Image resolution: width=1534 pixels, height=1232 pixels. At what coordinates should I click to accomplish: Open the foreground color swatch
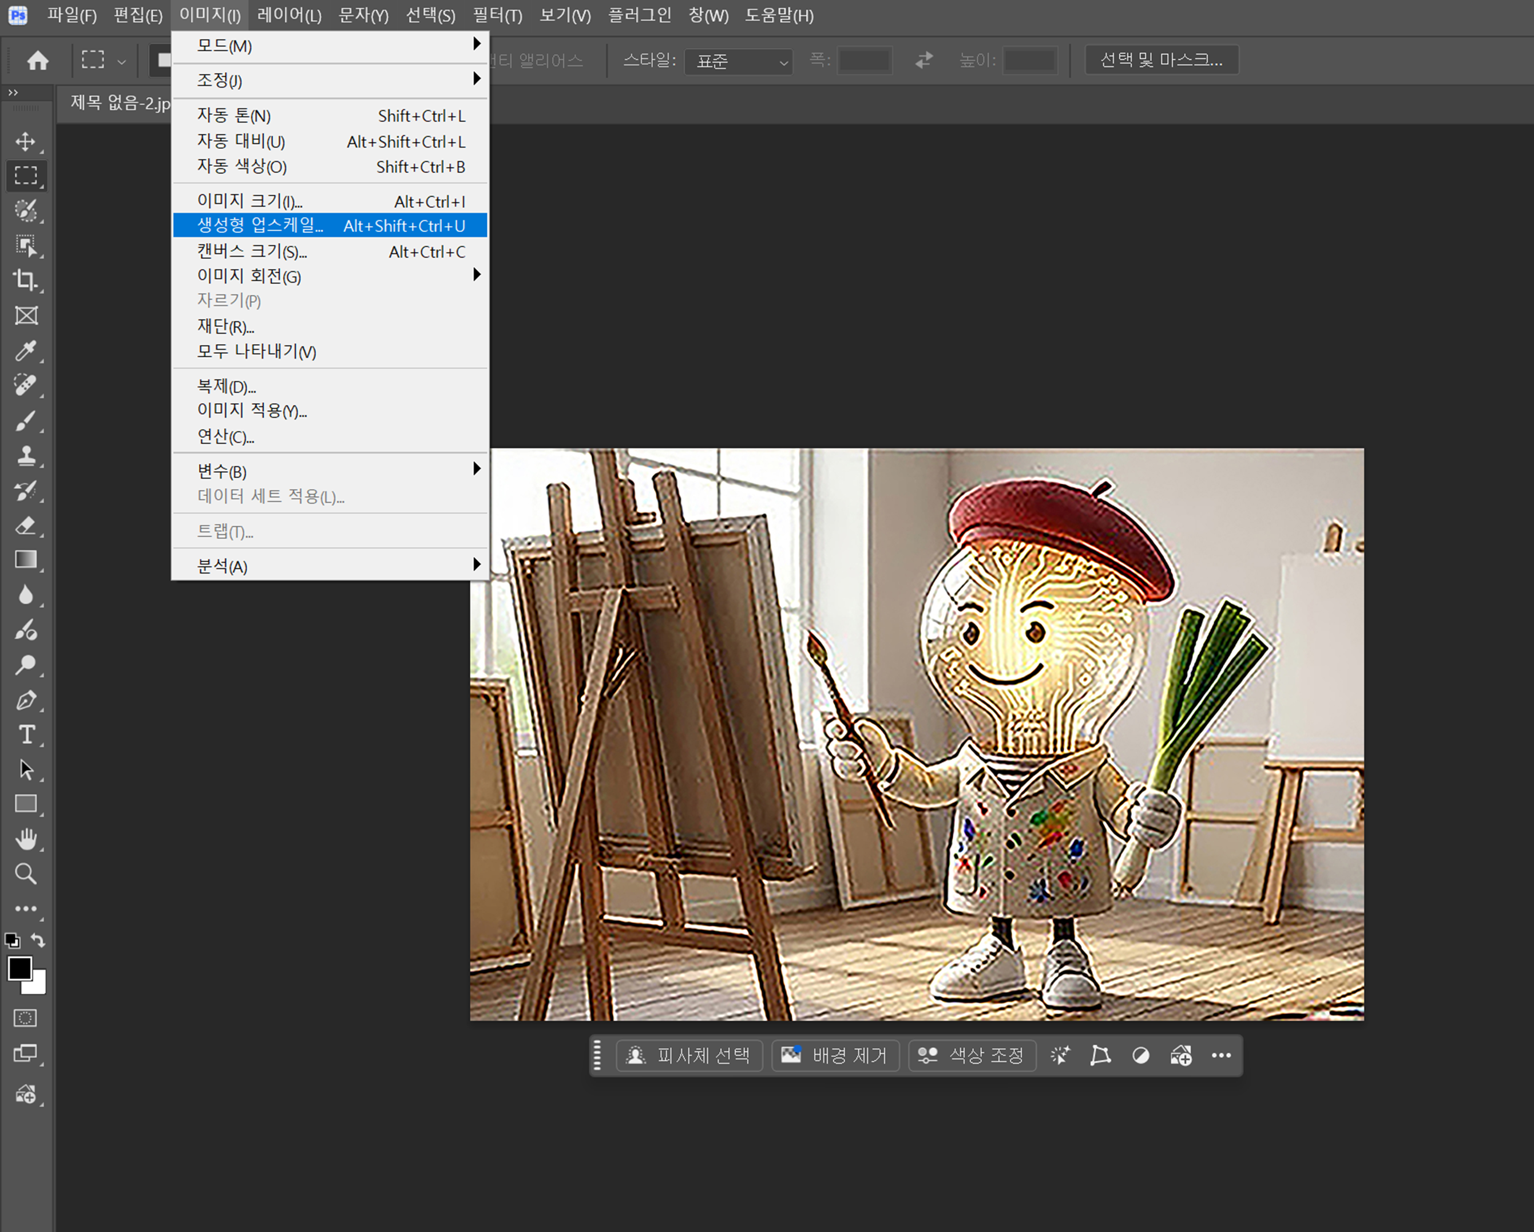point(19,968)
